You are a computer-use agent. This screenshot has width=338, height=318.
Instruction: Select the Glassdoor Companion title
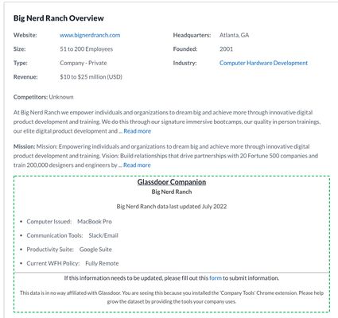pyautogui.click(x=172, y=182)
